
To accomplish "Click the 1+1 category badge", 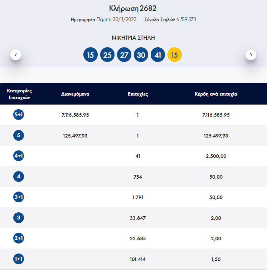I will [18, 259].
